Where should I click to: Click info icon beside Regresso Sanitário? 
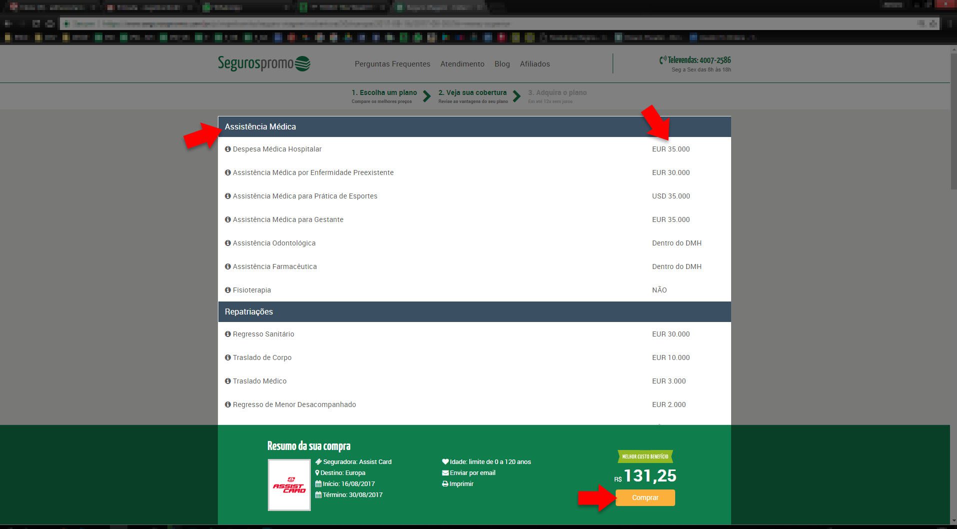[x=228, y=334]
